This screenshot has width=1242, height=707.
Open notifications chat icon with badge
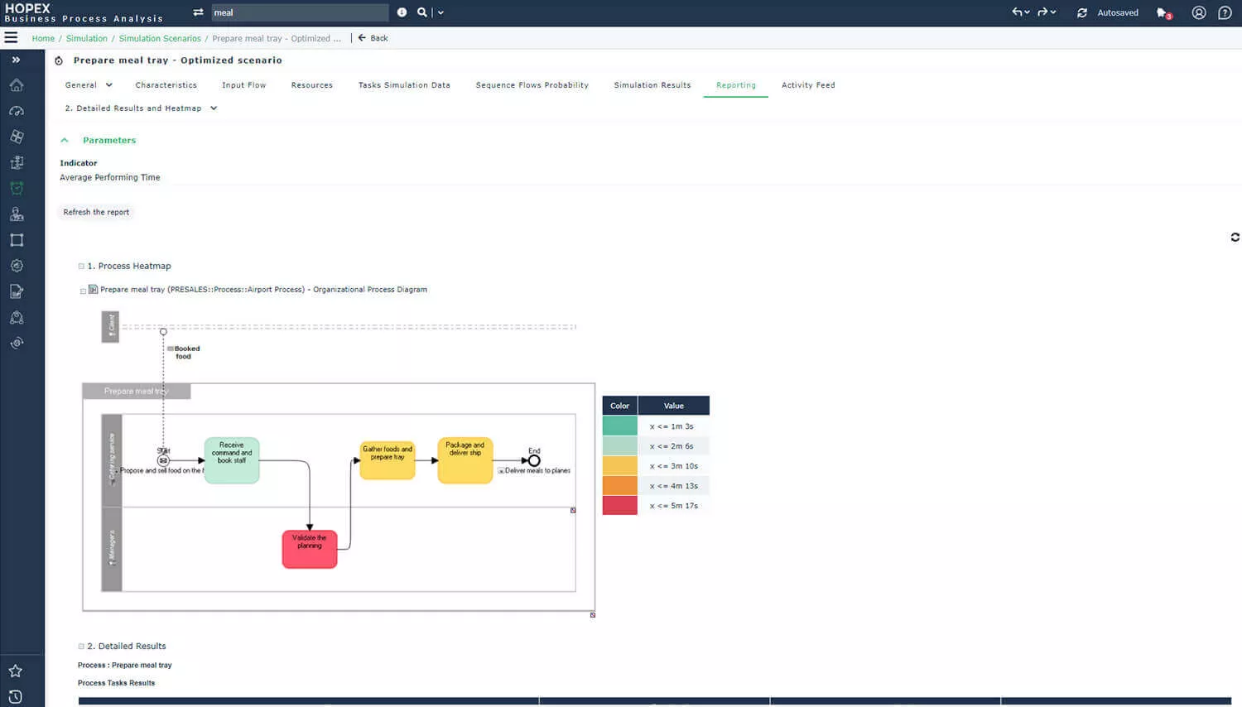pyautogui.click(x=1164, y=13)
